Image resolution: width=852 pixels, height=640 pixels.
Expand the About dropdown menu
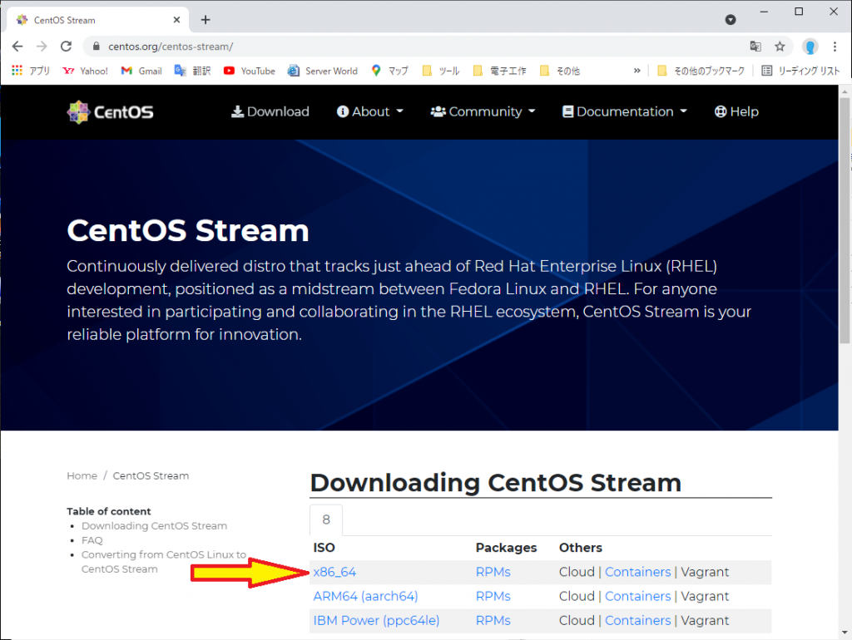[370, 112]
